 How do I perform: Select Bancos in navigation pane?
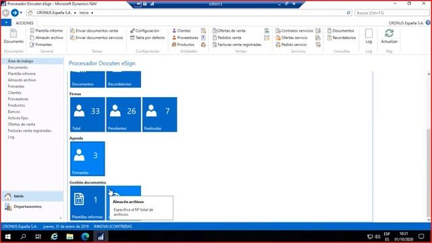click(x=13, y=111)
